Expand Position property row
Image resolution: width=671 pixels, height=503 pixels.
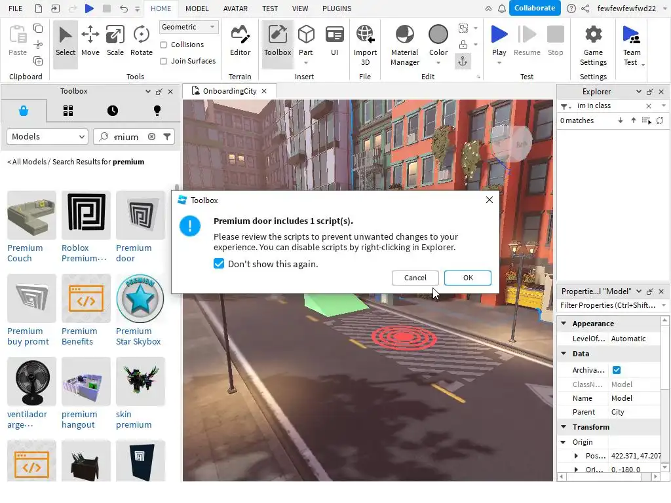pyautogui.click(x=576, y=456)
